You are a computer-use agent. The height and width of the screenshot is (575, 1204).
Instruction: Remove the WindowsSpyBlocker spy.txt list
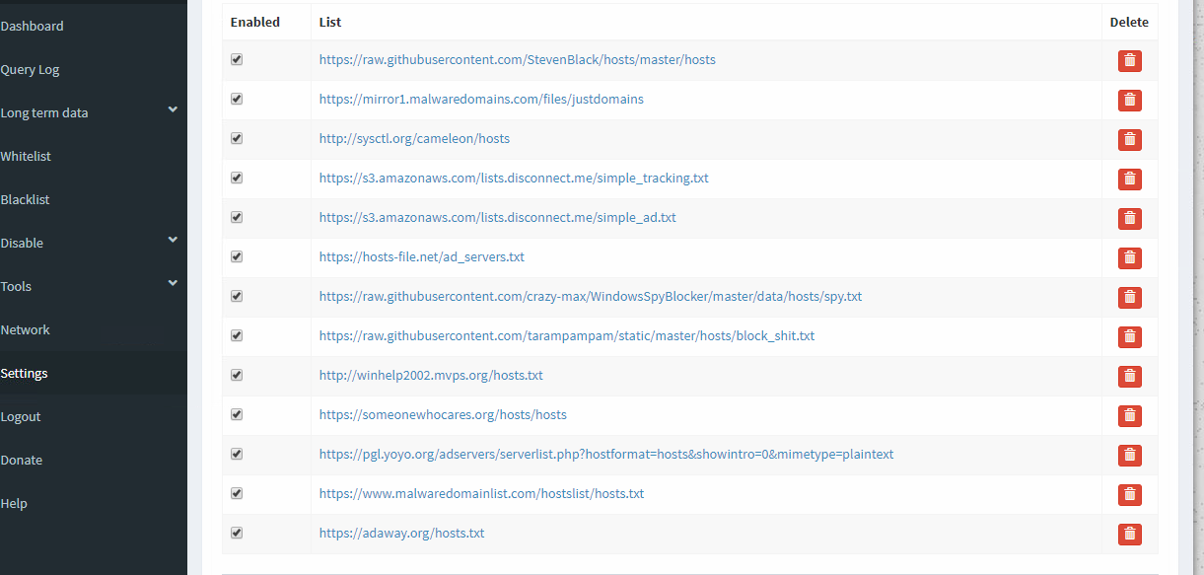click(1129, 298)
